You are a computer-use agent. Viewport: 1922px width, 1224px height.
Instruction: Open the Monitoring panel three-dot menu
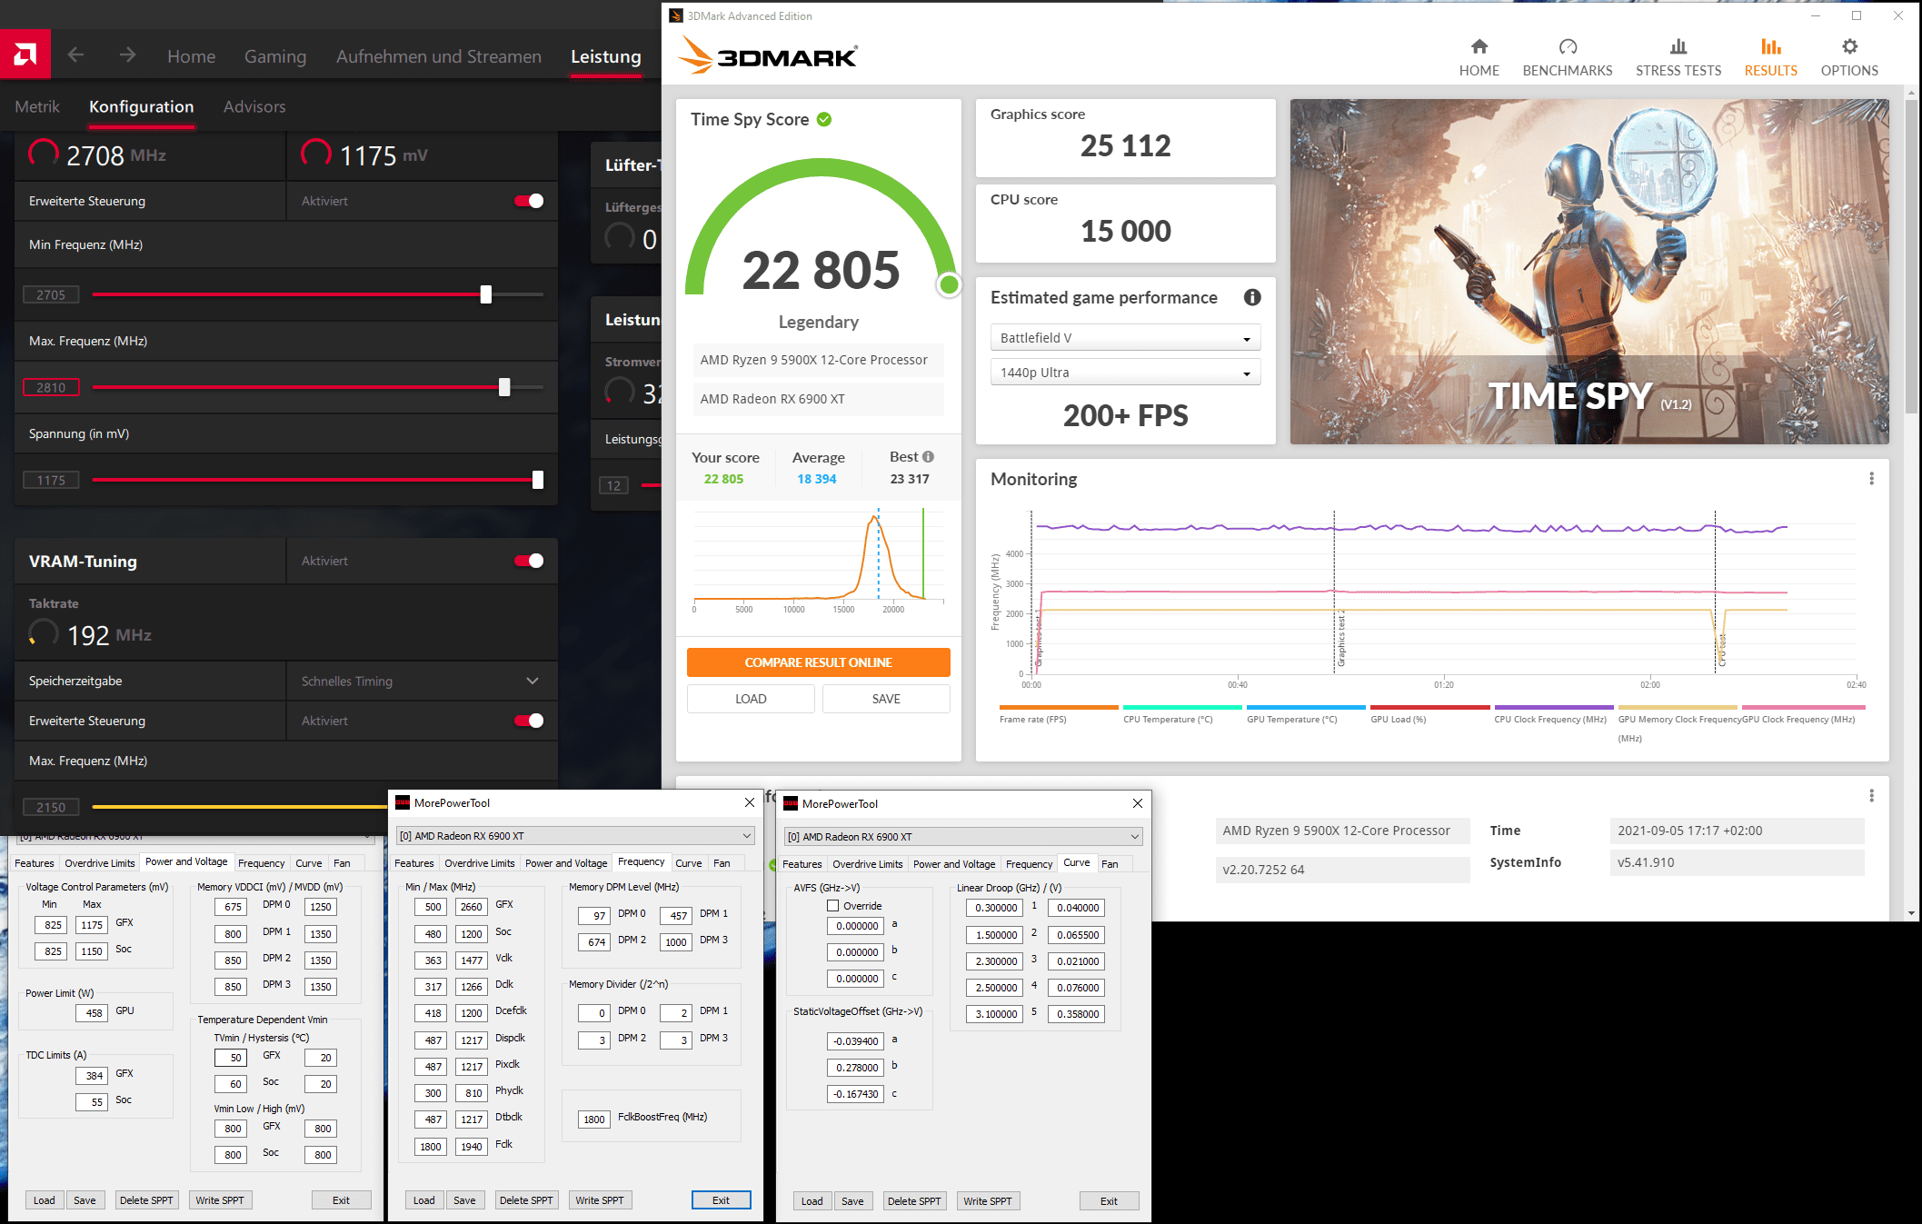[1871, 479]
